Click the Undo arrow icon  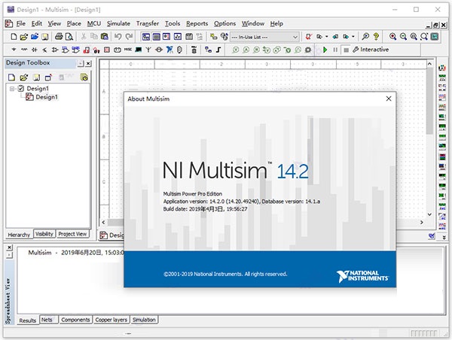[118, 36]
